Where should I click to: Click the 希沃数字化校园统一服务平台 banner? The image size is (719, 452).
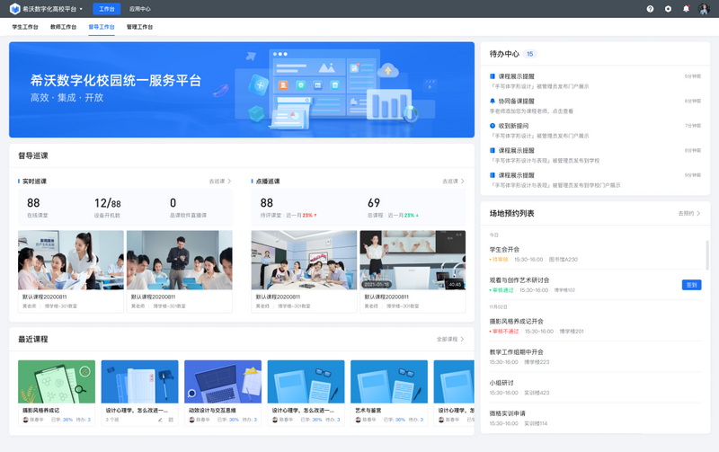click(242, 90)
